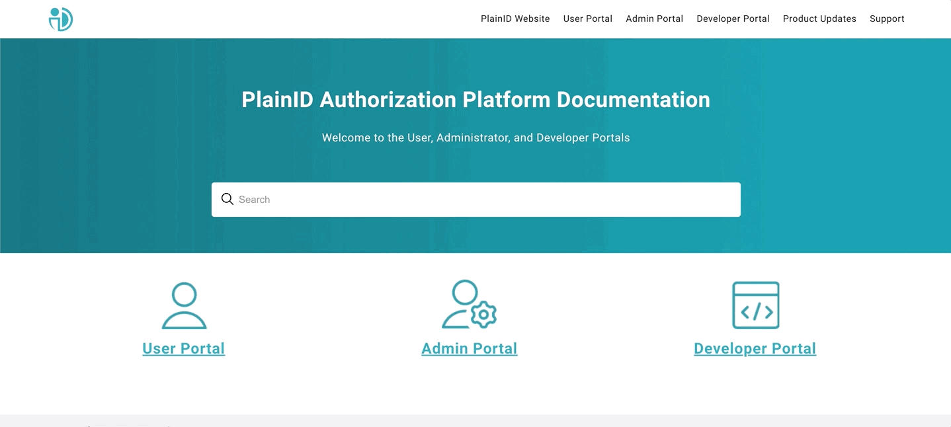The image size is (951, 427).
Task: Follow the large Admin Portal link
Action: click(470, 348)
